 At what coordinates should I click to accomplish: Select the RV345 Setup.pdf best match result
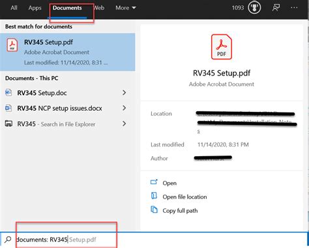coord(67,52)
